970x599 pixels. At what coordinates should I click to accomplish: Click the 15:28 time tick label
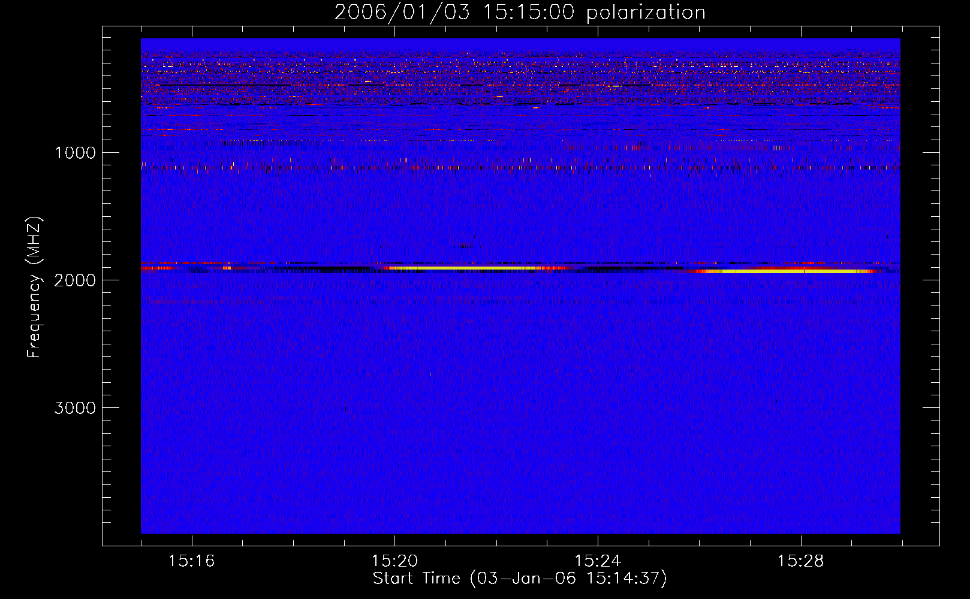click(x=801, y=561)
